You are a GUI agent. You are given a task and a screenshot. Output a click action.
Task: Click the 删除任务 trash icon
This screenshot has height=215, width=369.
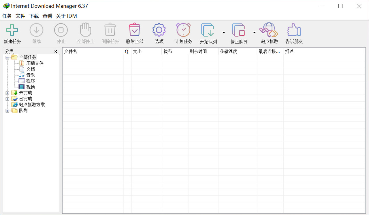[x=110, y=30]
